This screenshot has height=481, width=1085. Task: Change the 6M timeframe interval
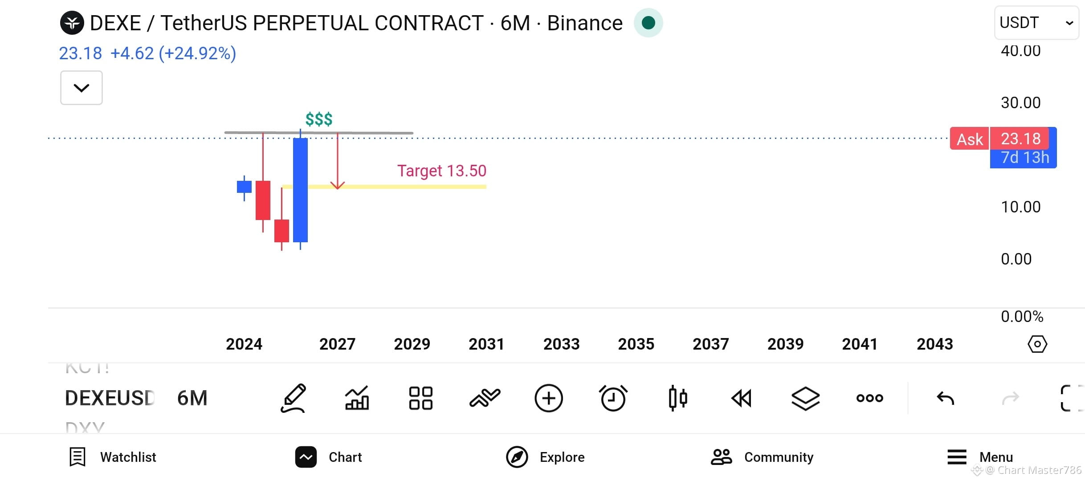tap(192, 398)
